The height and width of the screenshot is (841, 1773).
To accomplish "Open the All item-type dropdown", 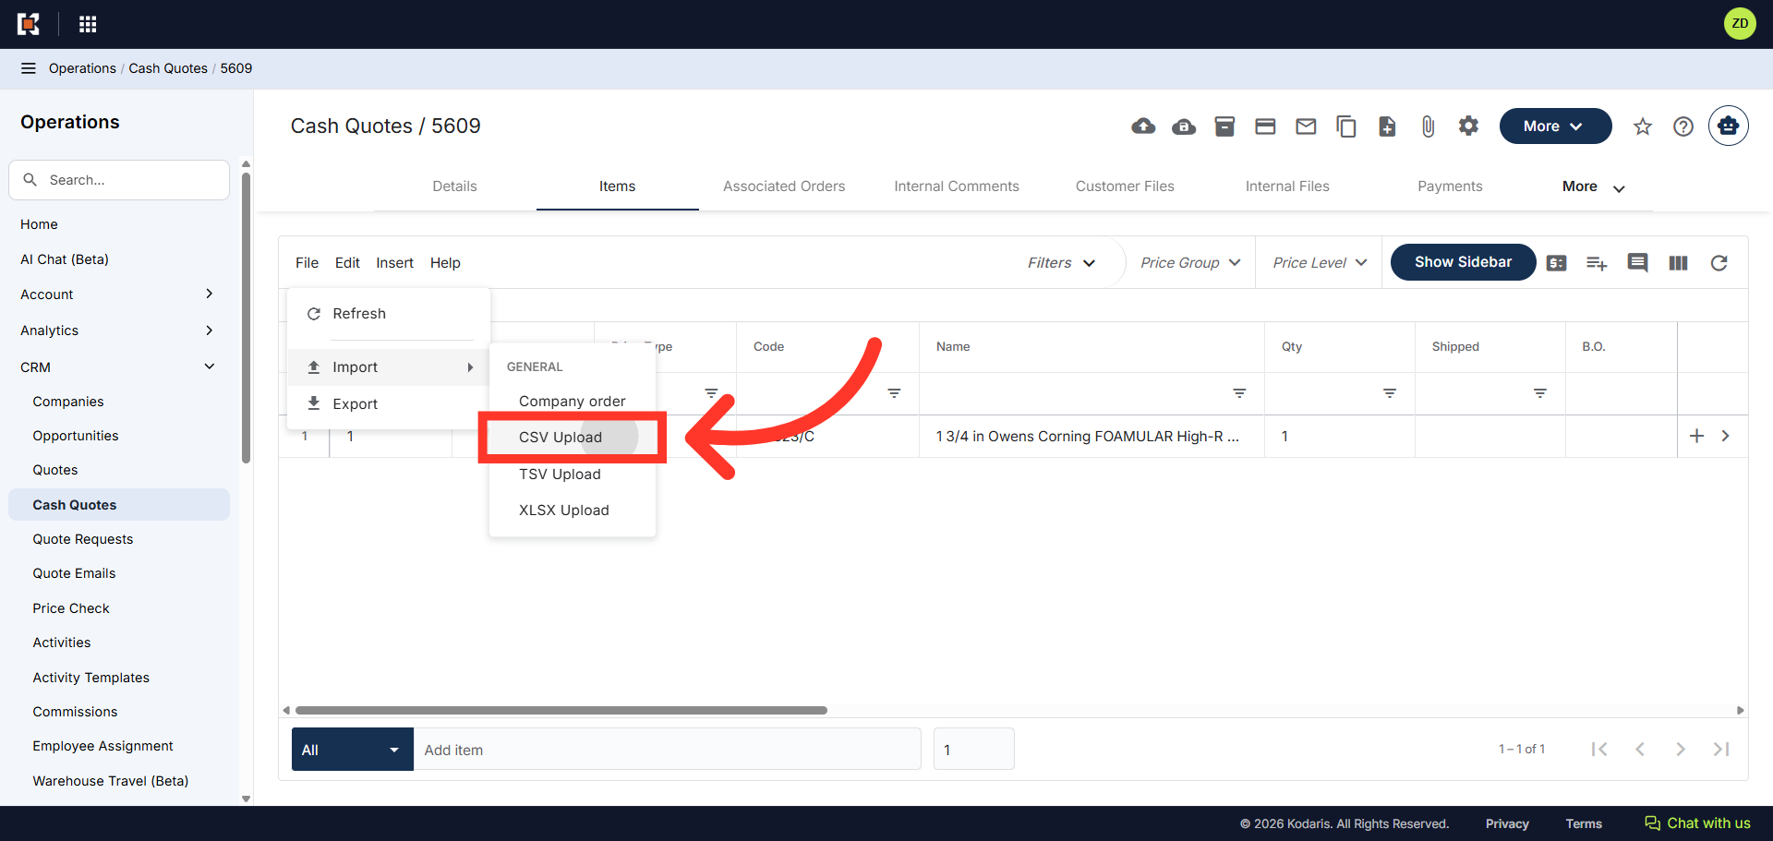I will 353,750.
